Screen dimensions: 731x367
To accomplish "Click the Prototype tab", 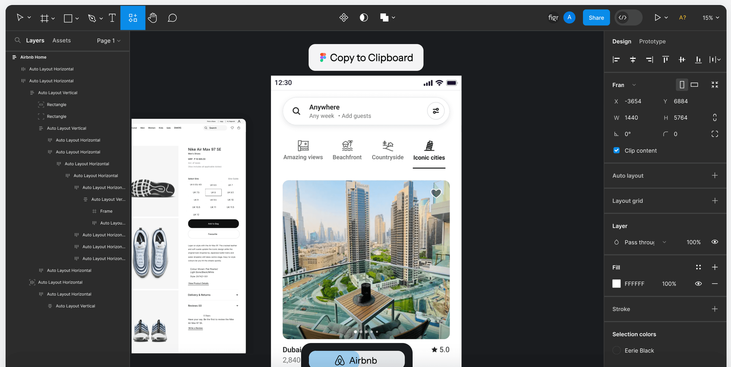I will 652,41.
